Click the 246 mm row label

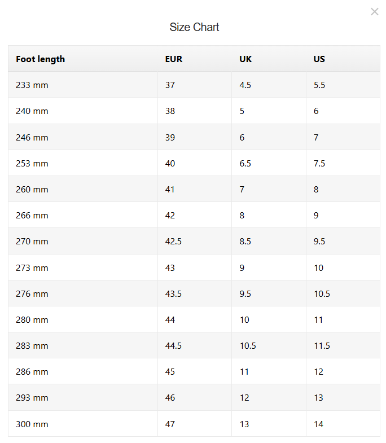(32, 137)
